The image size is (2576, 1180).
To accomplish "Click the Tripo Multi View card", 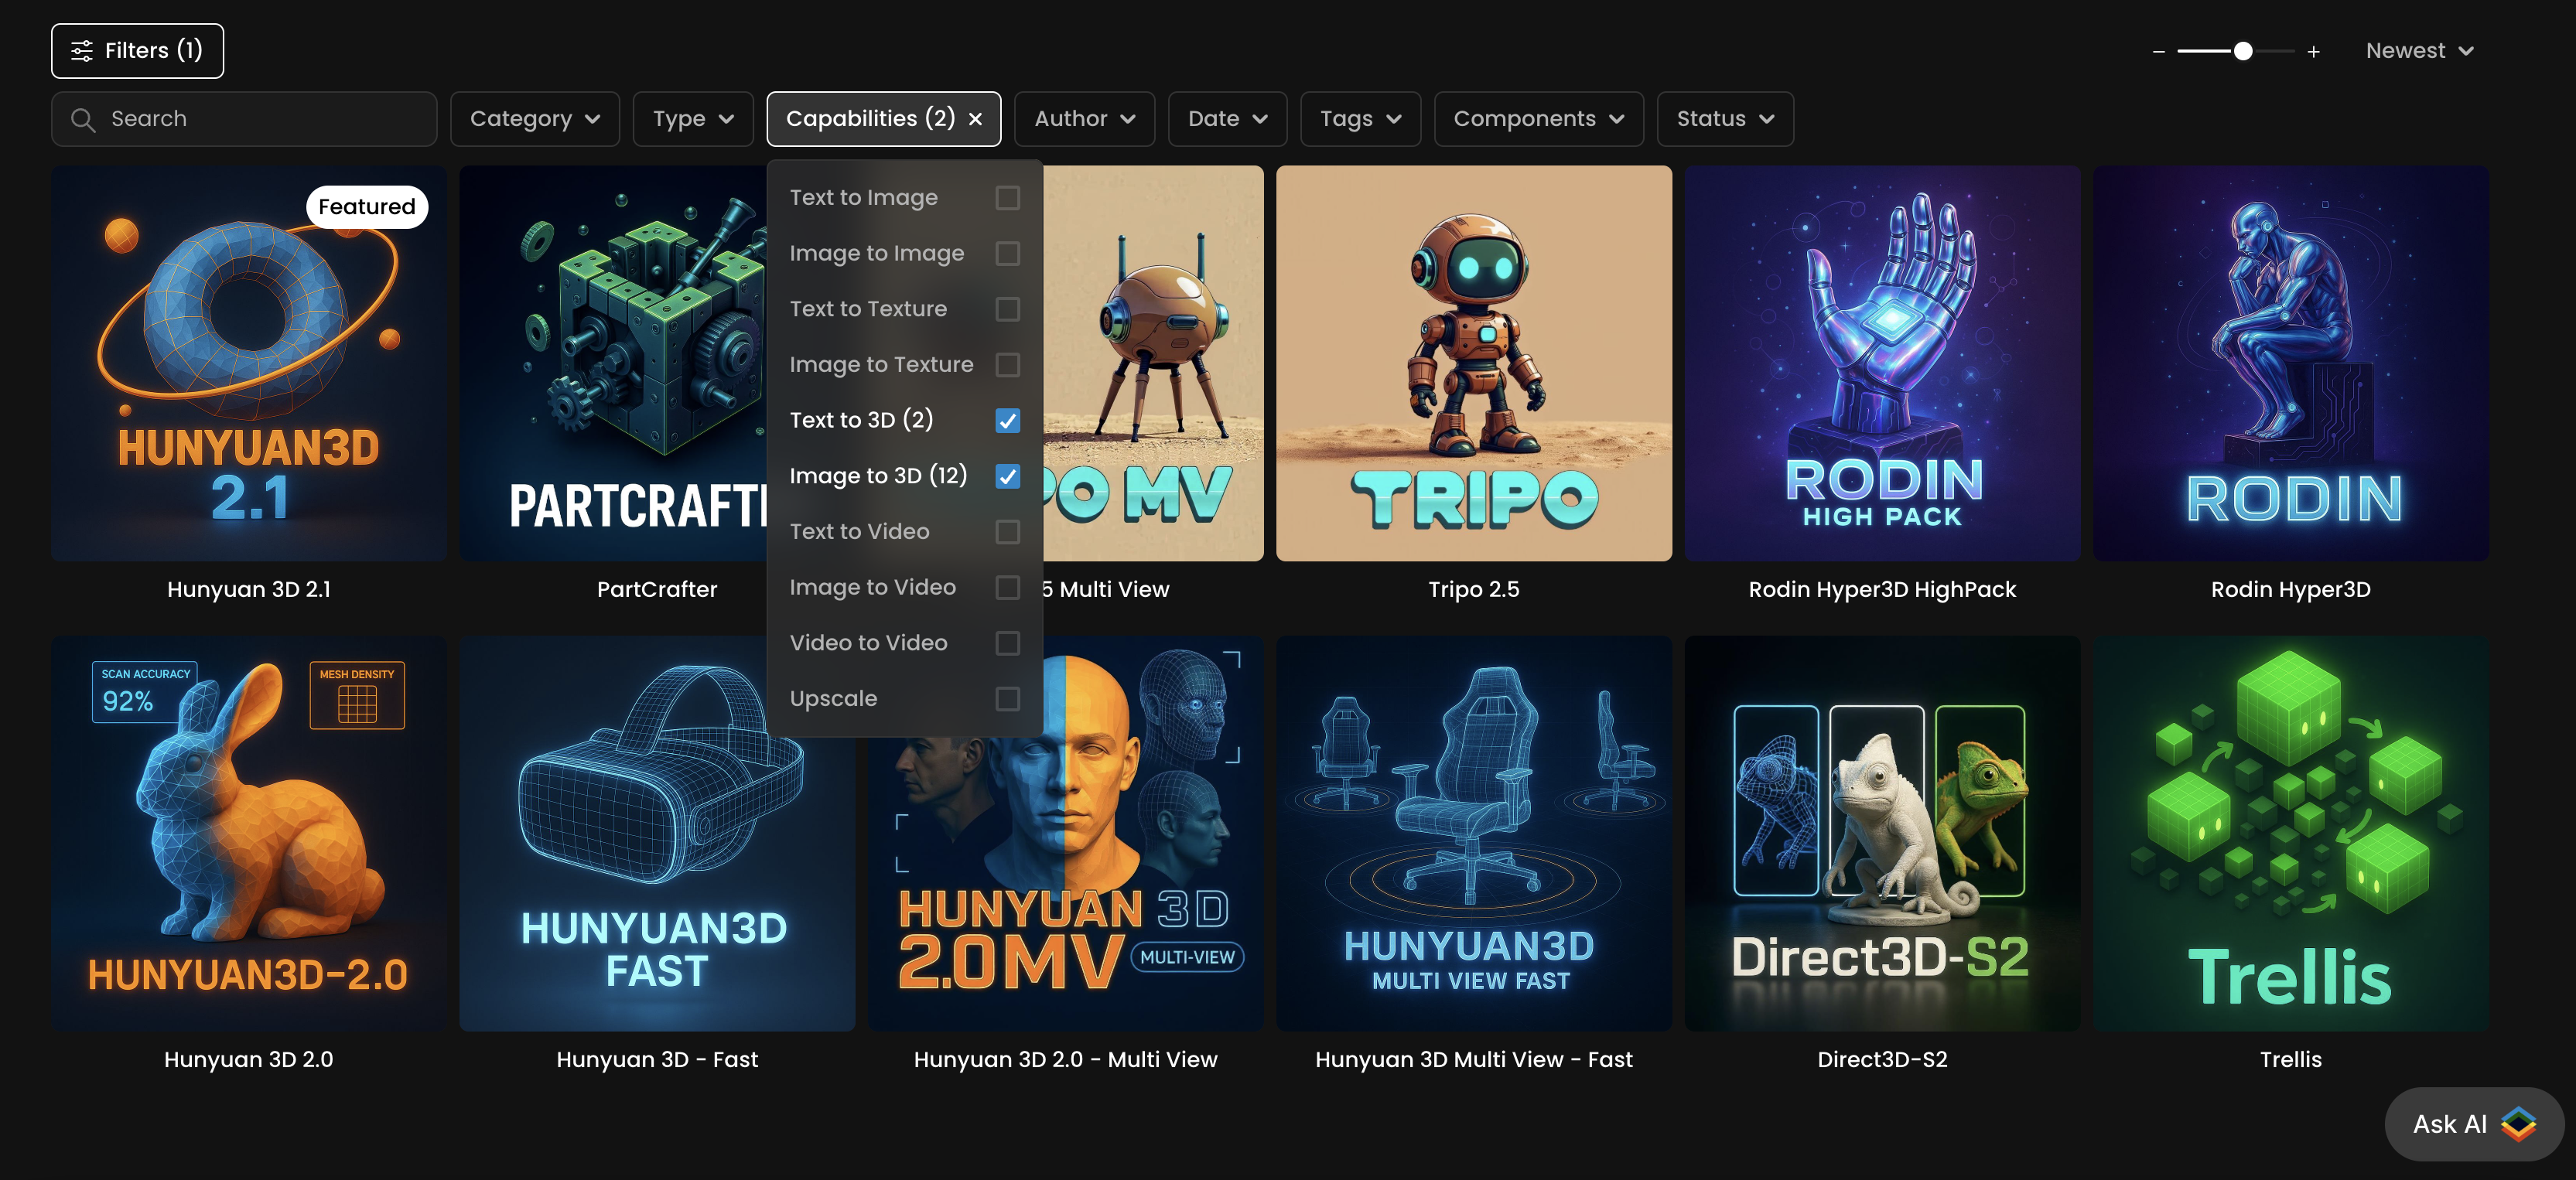I will pyautogui.click(x=1153, y=363).
